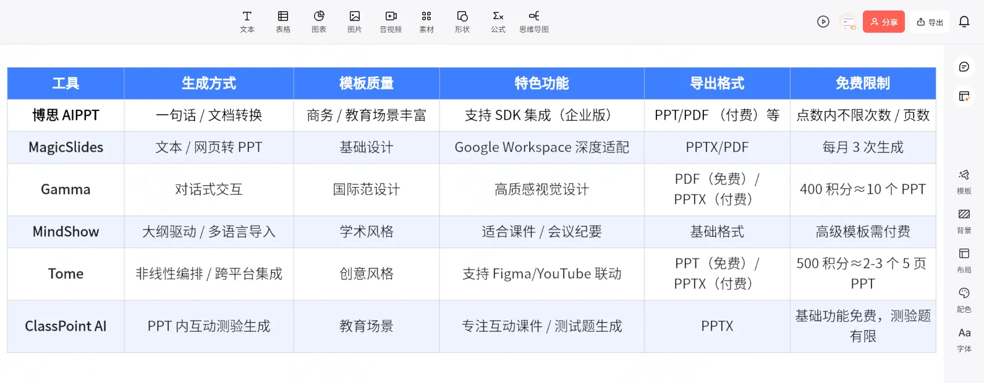
Task: Click the 每月 3 次生成 cell
Action: coord(863,147)
